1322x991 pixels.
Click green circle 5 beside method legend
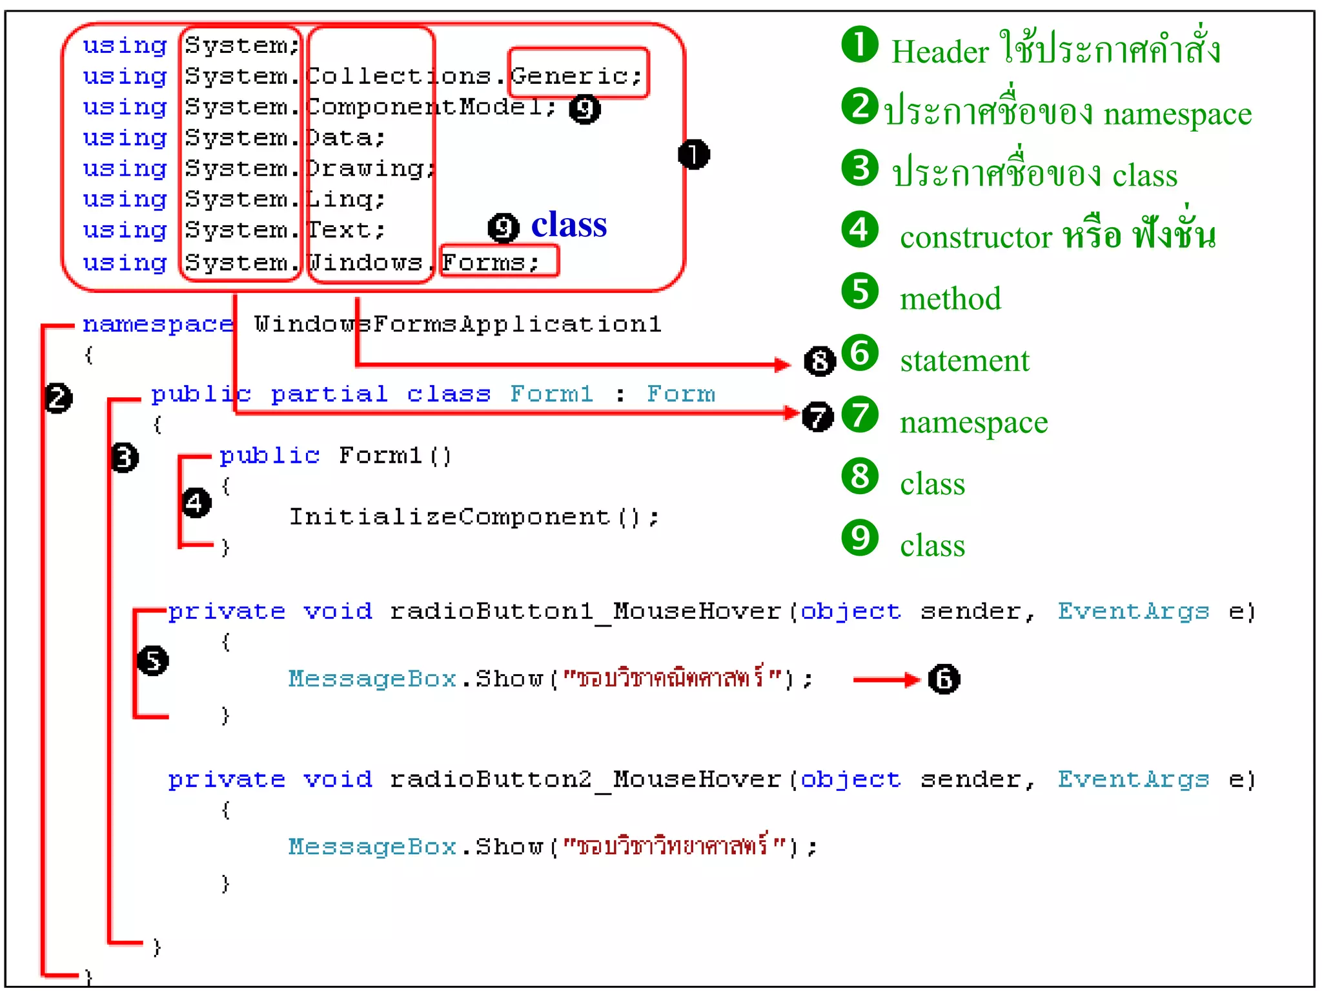point(860,291)
